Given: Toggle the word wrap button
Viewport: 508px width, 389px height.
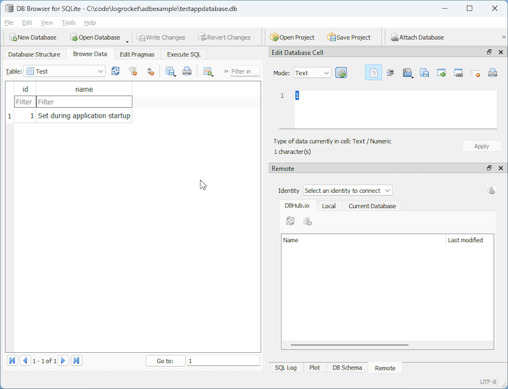Looking at the screenshot, I should click(390, 73).
